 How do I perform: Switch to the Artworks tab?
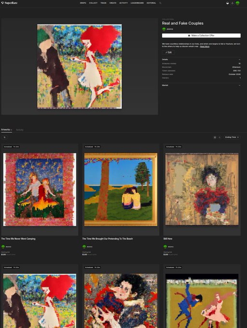[x=6, y=130]
